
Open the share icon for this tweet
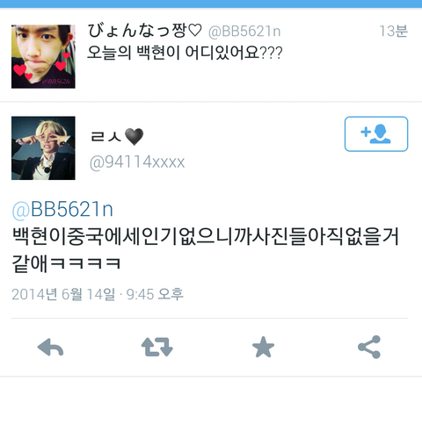click(x=369, y=347)
